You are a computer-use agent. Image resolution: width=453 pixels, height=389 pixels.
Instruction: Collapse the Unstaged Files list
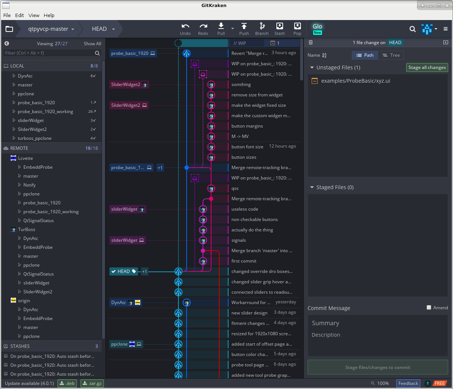[312, 67]
